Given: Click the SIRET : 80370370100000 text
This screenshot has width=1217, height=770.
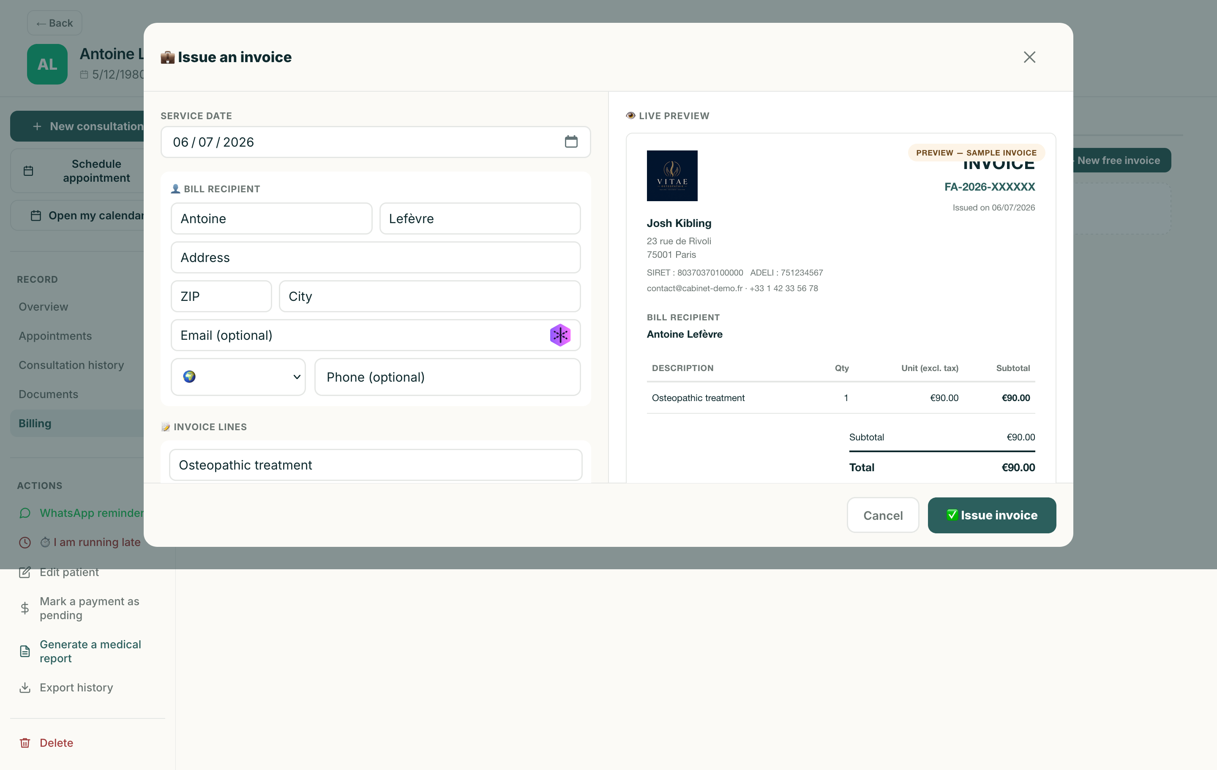Looking at the screenshot, I should click(694, 273).
